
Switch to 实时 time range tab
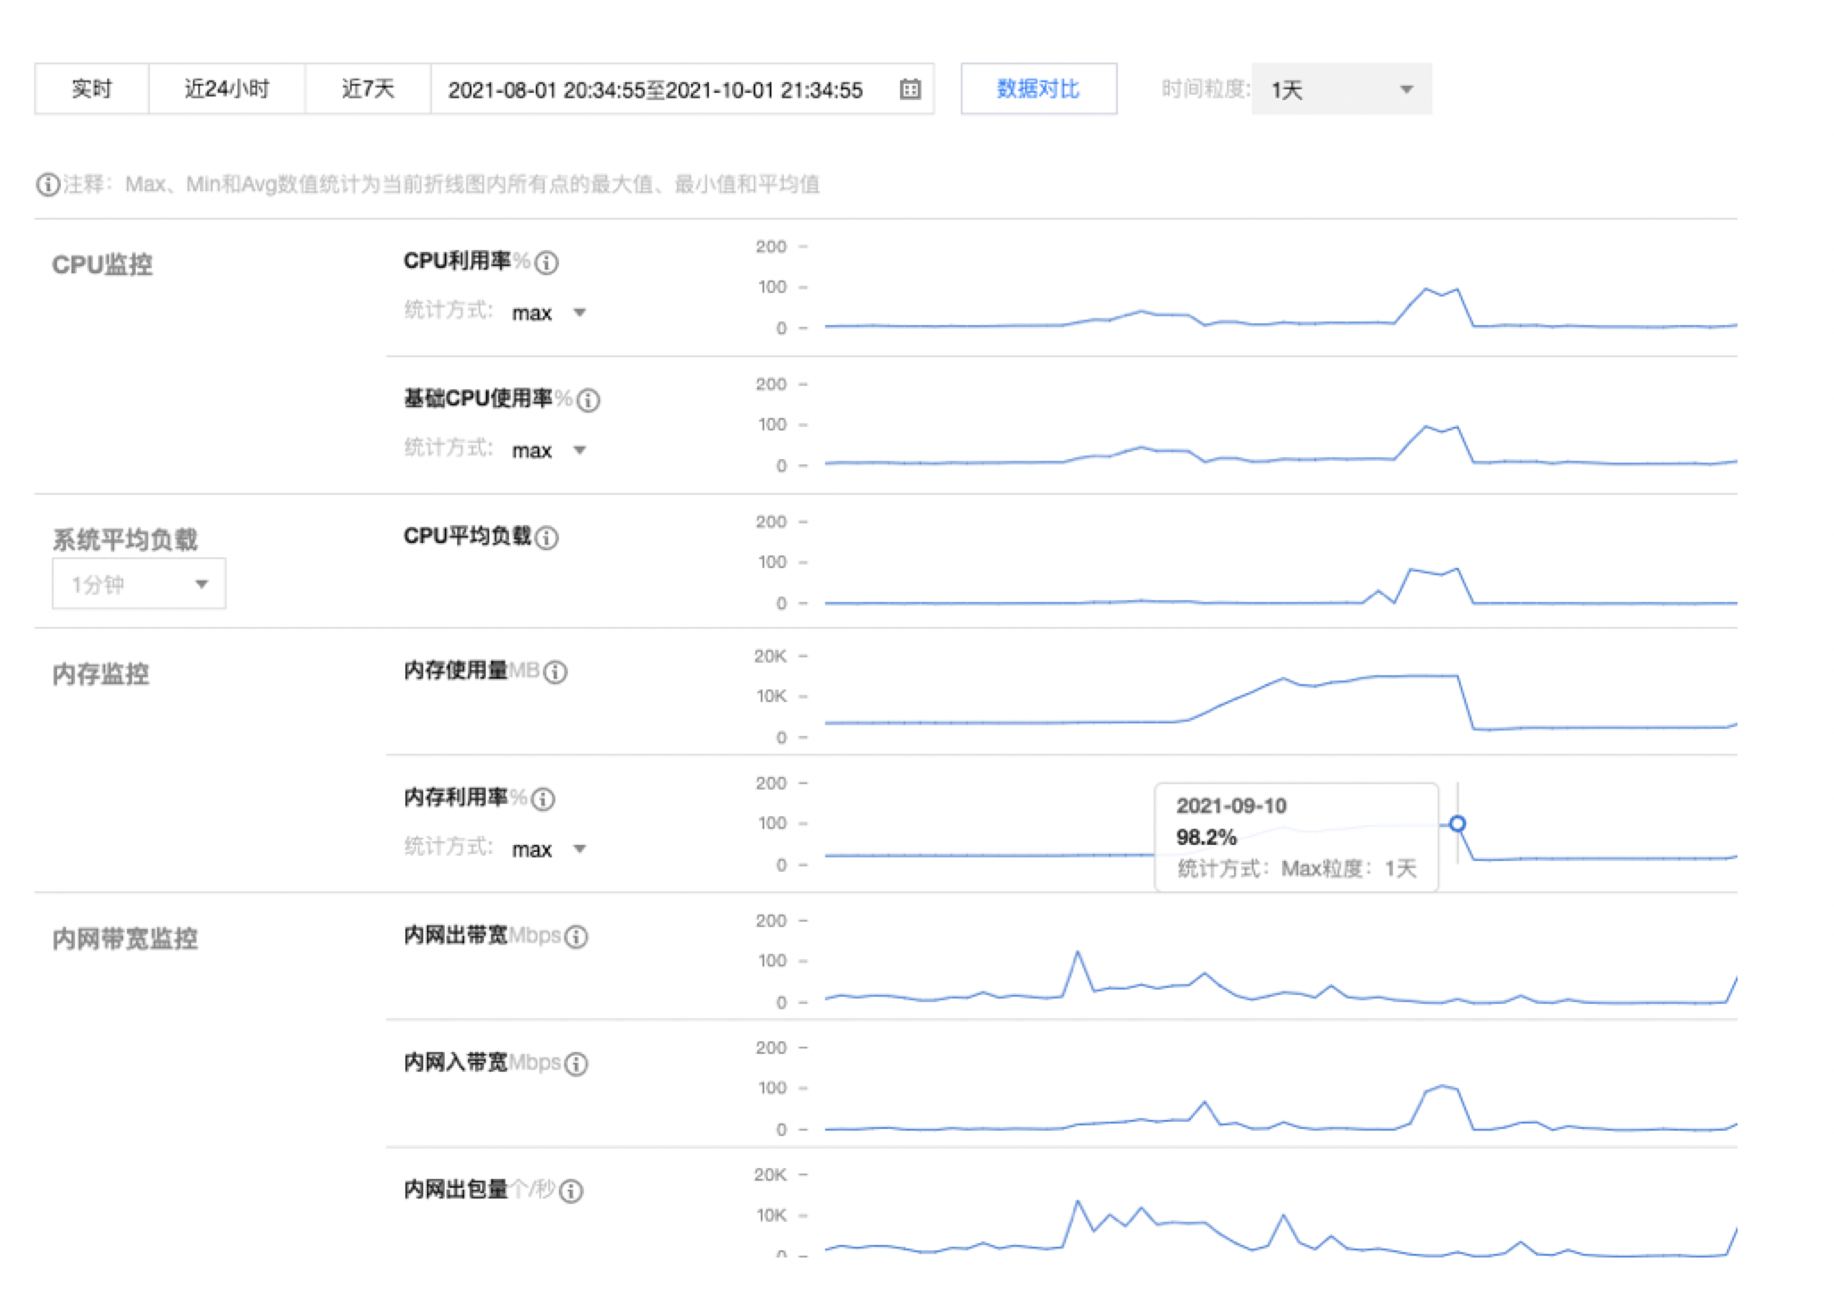coord(92,88)
